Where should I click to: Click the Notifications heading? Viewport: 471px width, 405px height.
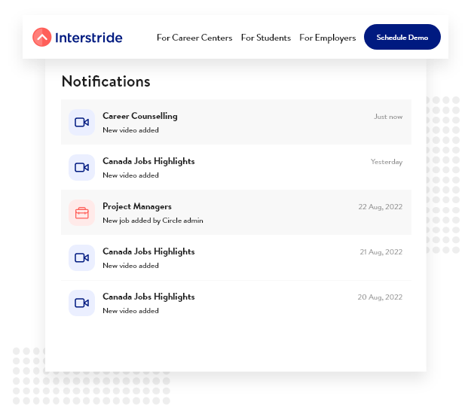(106, 81)
